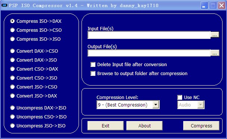
Task: Open the Compression Level dropdown
Action: (128, 105)
